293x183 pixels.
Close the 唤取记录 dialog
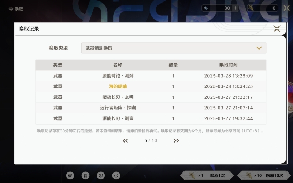click(277, 29)
